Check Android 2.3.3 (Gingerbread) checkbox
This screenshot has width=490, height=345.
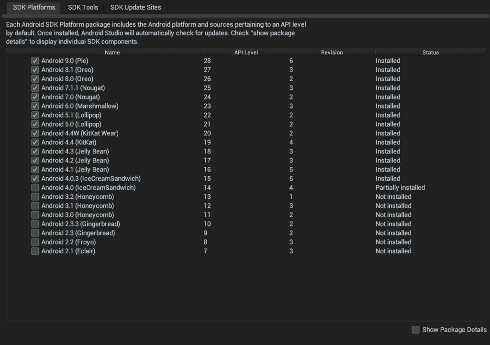34,224
